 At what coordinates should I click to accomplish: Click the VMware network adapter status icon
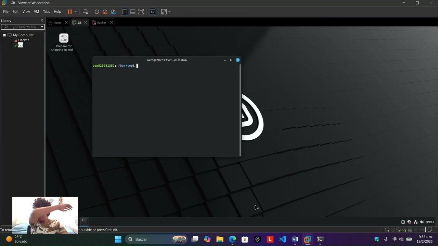398,230
